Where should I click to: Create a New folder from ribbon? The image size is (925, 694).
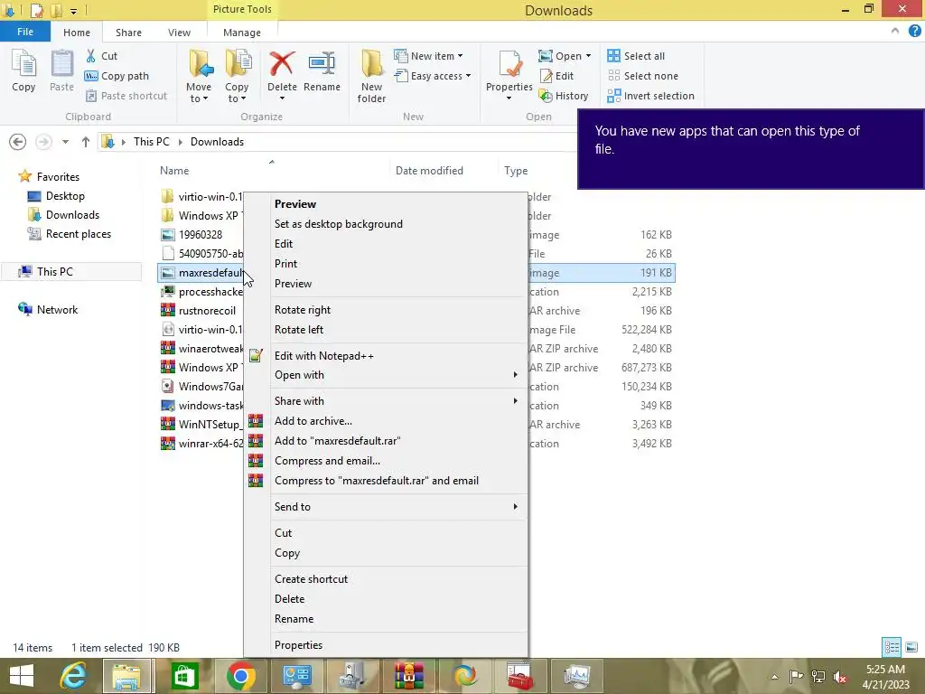371,77
